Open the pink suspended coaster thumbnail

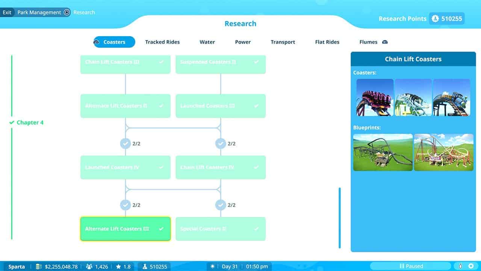point(375,97)
